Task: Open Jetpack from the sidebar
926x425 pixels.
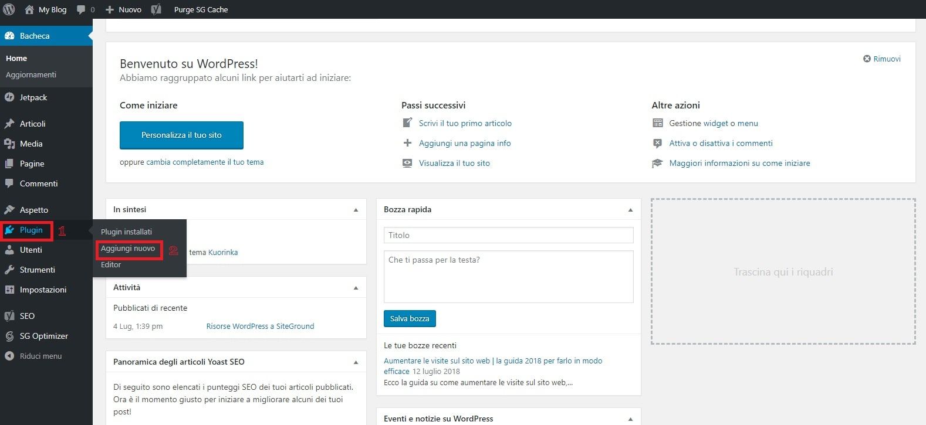Action: [33, 97]
